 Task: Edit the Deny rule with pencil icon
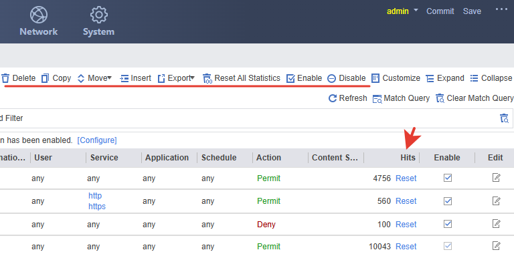click(x=497, y=224)
